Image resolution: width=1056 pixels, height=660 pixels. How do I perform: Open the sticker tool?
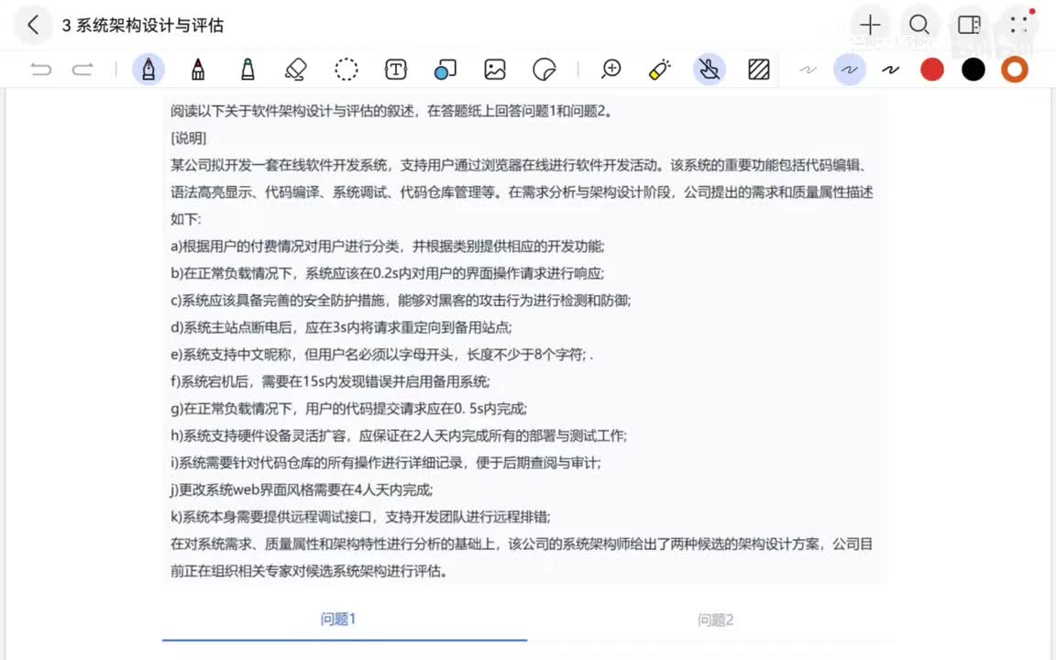coord(544,70)
